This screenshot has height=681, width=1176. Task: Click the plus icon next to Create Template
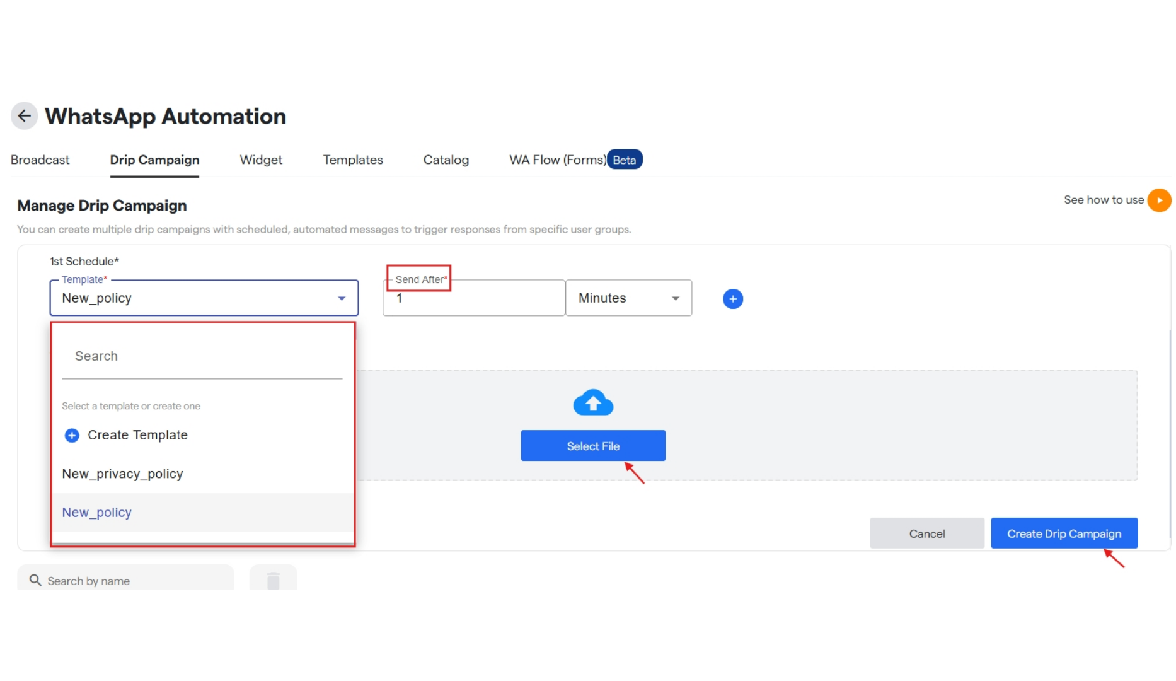72,435
